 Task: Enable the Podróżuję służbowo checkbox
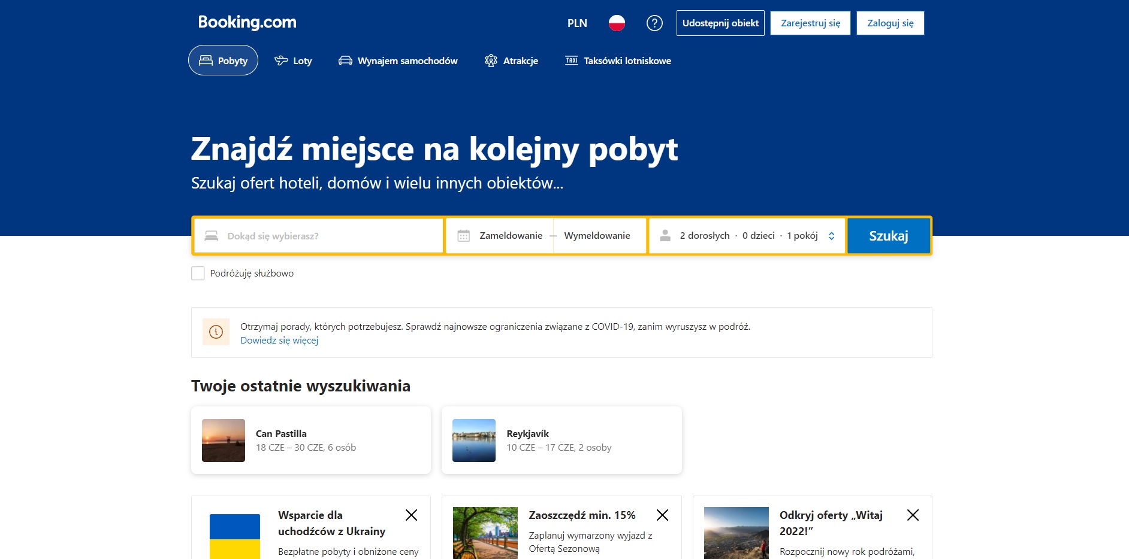click(198, 274)
